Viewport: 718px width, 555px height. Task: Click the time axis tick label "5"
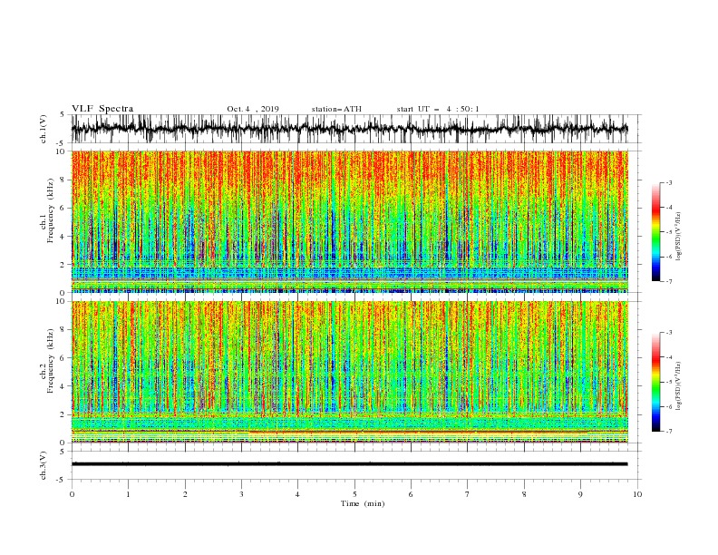pos(354,494)
